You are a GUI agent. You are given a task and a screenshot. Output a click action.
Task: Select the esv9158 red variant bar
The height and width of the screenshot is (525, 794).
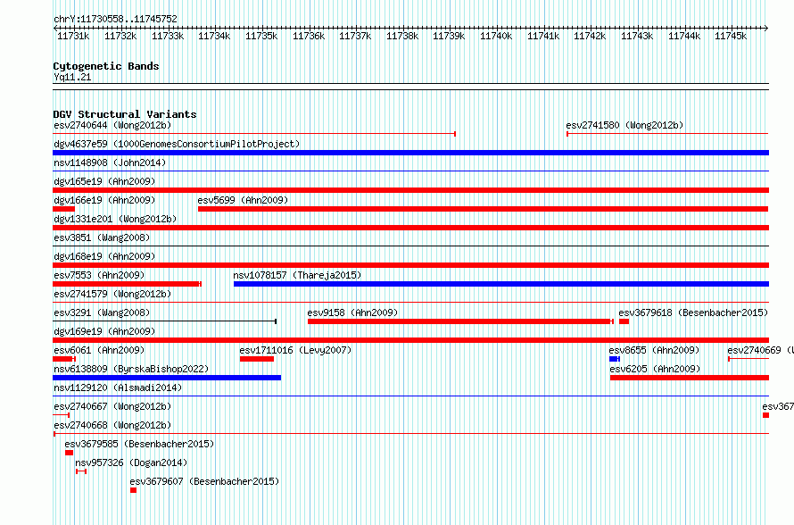[461, 321]
